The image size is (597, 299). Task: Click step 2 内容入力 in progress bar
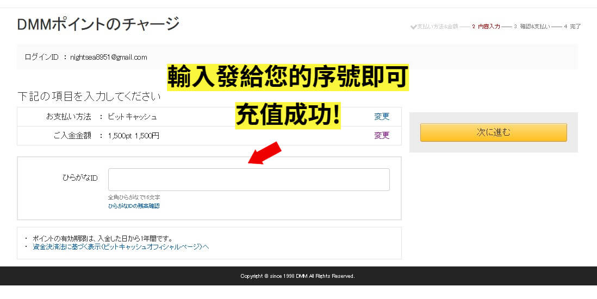pos(486,27)
